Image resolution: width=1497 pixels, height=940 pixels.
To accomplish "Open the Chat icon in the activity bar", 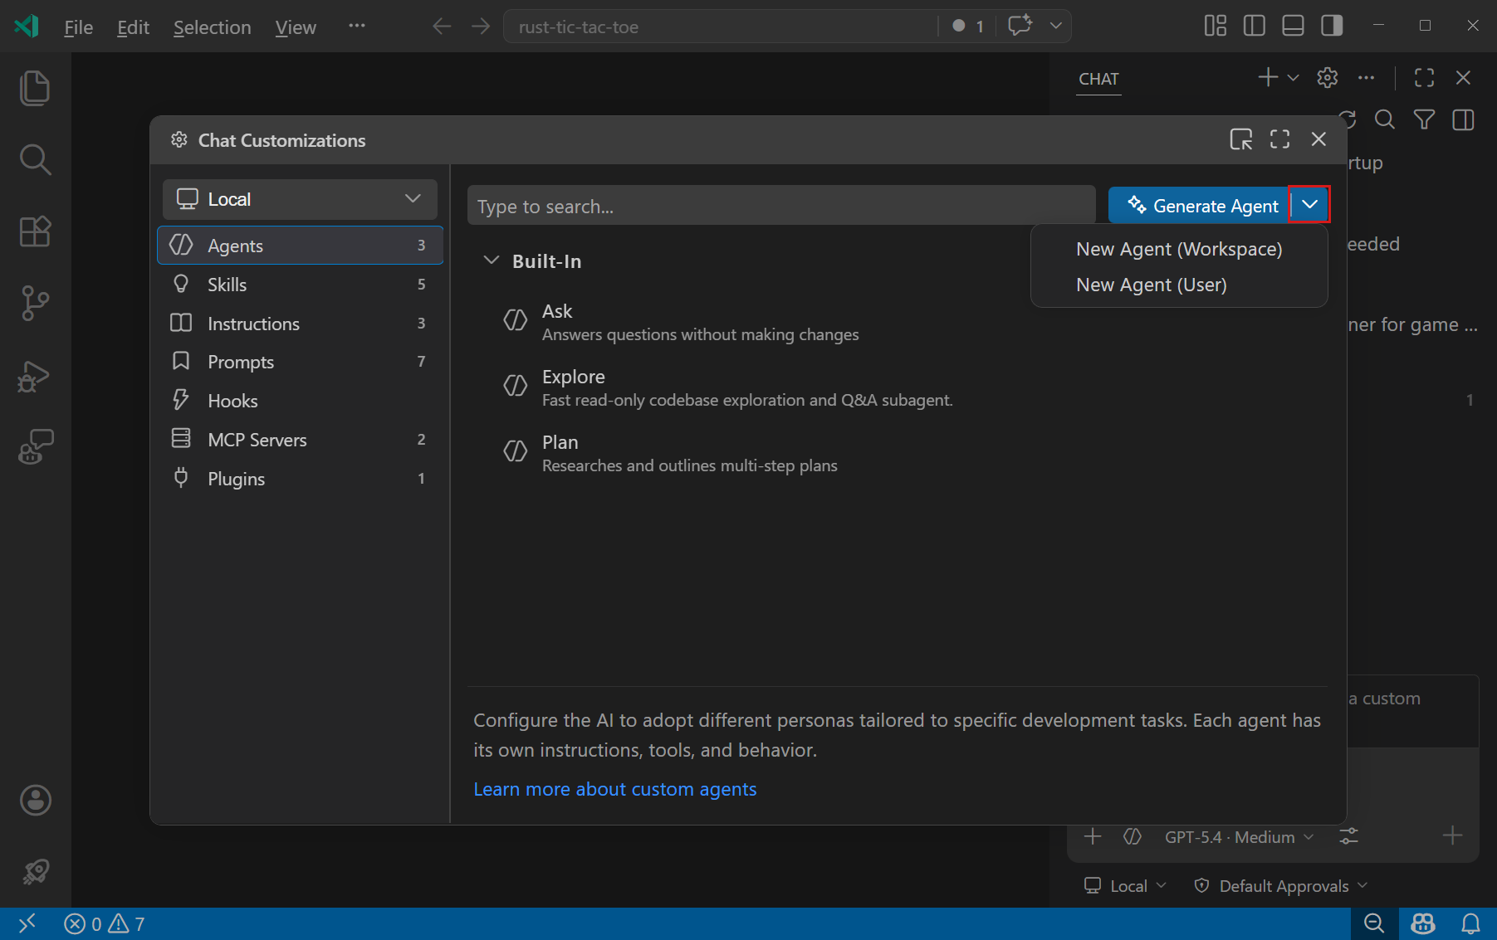I will tap(34, 447).
